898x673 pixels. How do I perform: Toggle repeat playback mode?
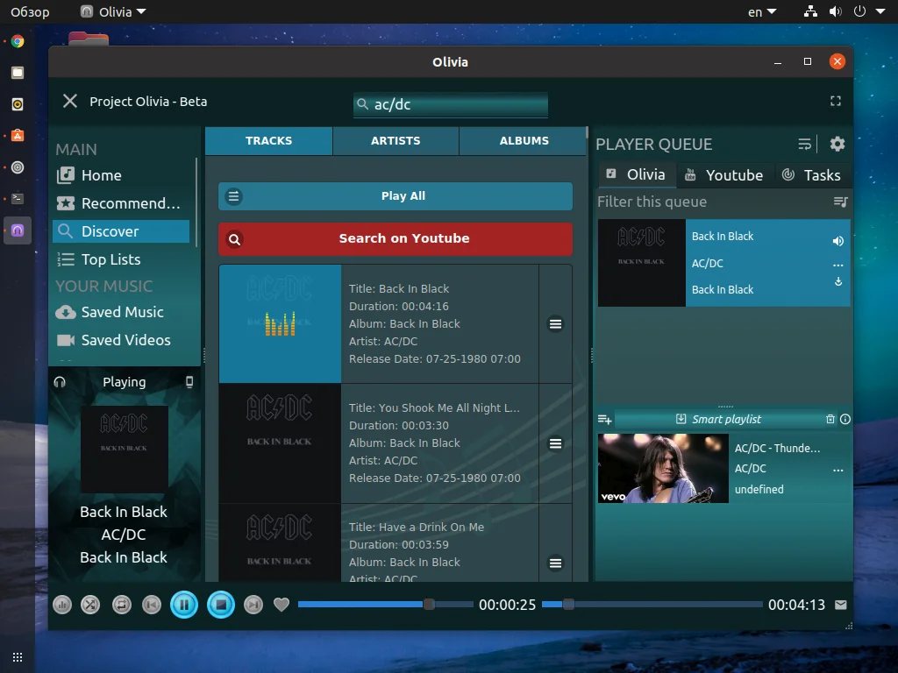point(122,605)
